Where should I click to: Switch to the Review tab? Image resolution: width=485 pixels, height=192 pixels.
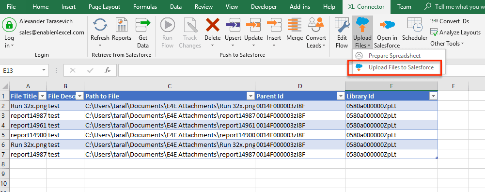coord(204,6)
